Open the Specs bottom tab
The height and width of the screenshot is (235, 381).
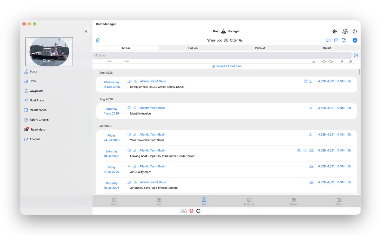114,201
